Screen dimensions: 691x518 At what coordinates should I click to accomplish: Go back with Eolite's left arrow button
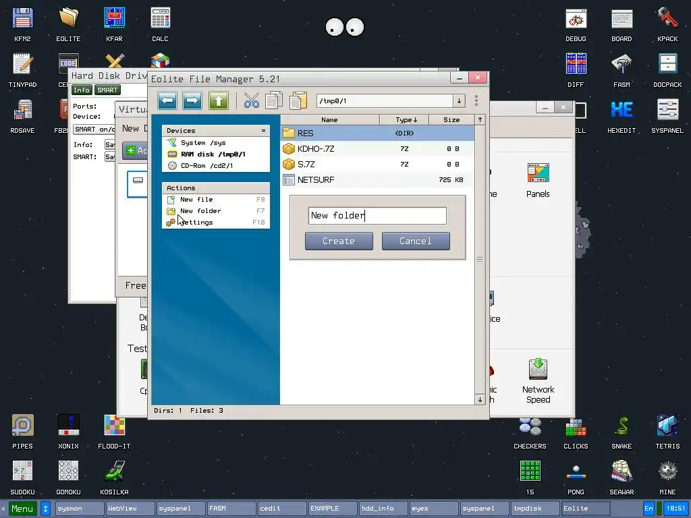167,101
